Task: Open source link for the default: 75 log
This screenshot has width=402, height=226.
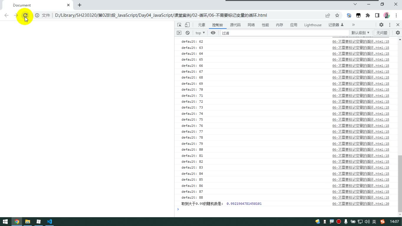Action: coord(361,119)
